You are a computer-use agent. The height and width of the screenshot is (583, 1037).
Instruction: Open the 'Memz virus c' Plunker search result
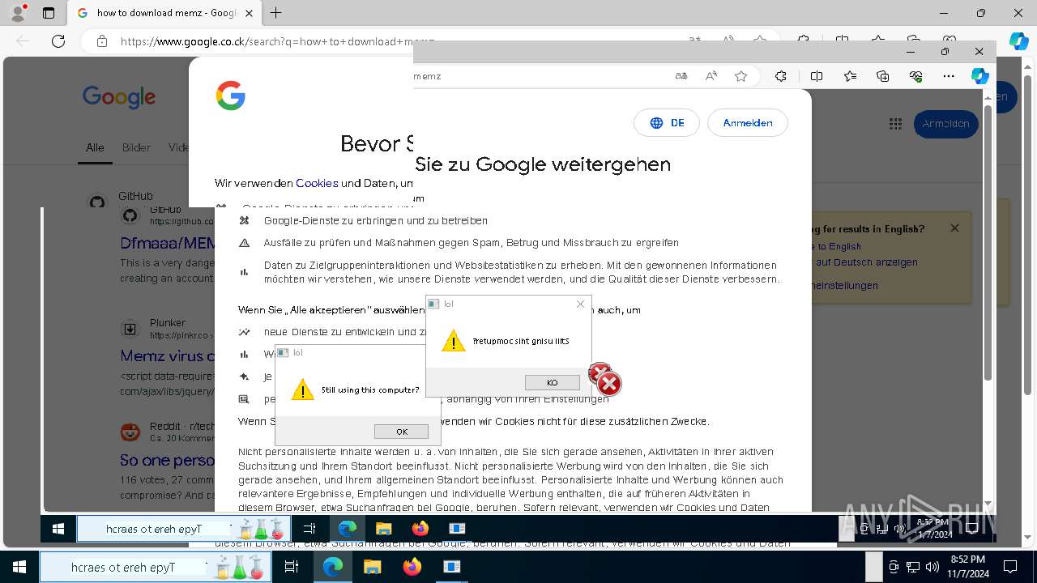168,355
